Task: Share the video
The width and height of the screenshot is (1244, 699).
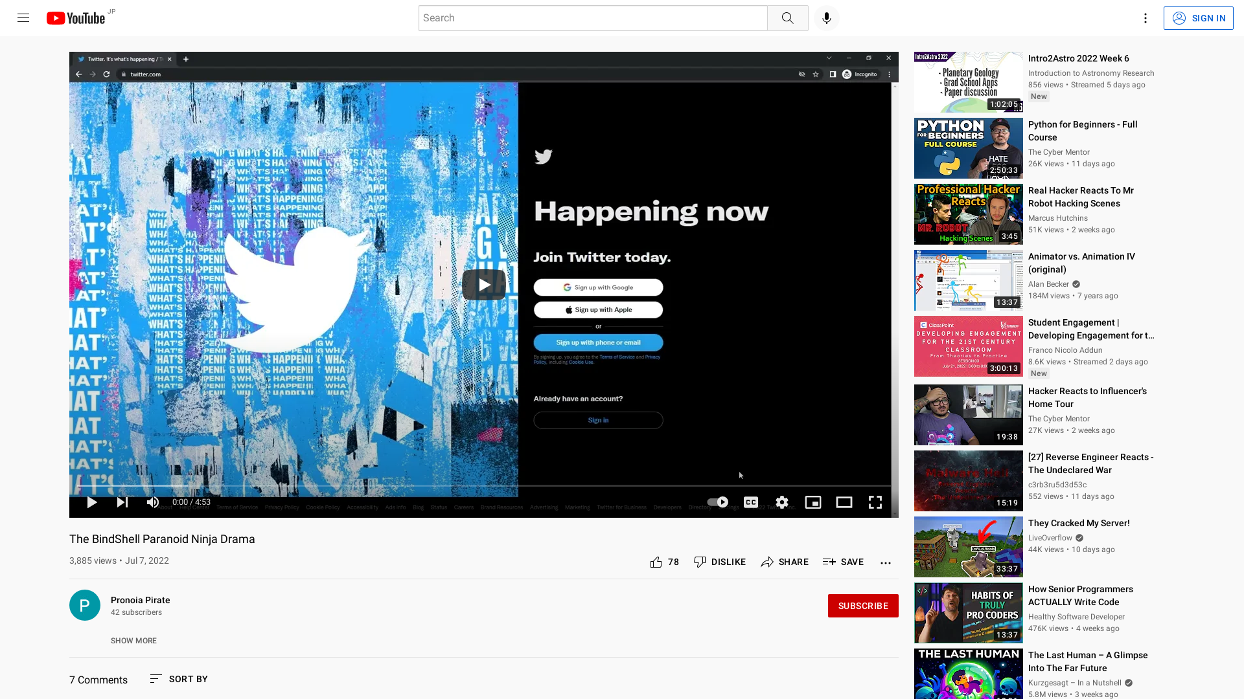Action: click(785, 562)
